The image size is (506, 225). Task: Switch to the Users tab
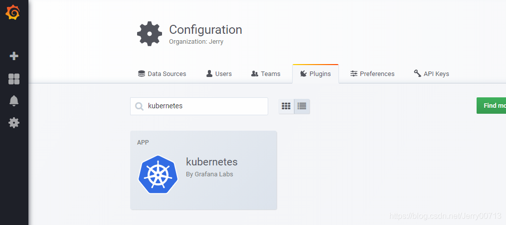(219, 74)
